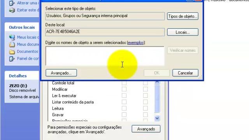Click permissions list scroll down arrow
Screen dimensions: 249x140
coord(157,118)
